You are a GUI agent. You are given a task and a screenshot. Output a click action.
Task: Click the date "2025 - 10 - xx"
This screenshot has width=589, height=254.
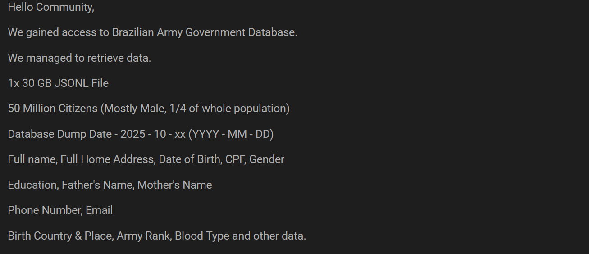pos(153,134)
